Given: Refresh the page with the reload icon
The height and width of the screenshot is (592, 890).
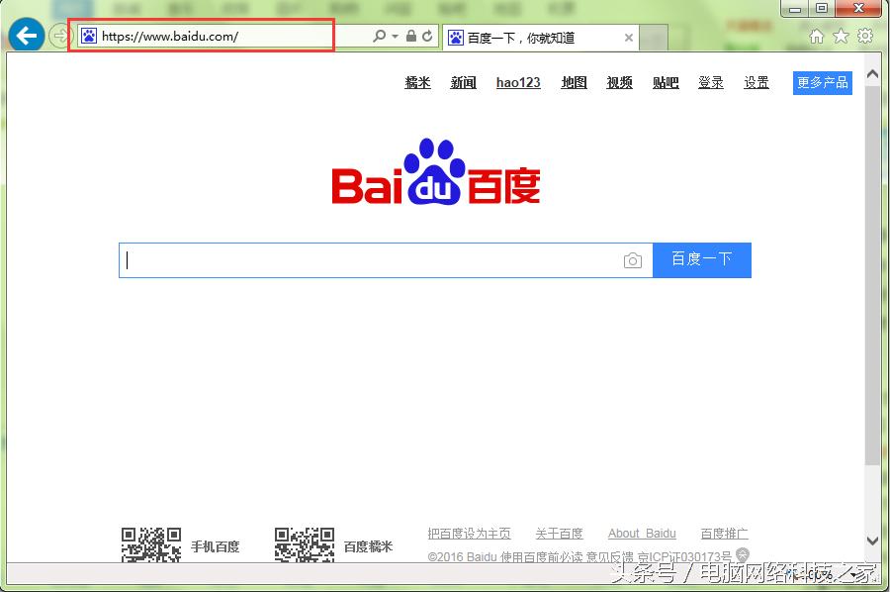Looking at the screenshot, I should [x=429, y=35].
